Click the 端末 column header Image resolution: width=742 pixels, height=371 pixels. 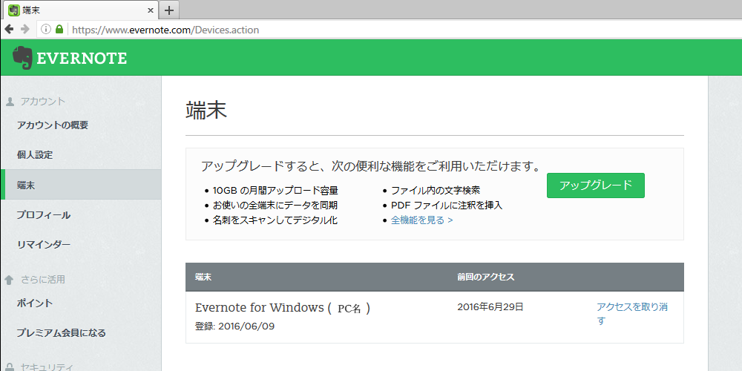click(x=203, y=278)
